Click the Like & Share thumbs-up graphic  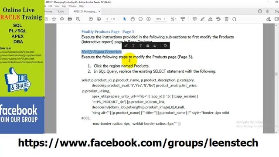point(17,80)
